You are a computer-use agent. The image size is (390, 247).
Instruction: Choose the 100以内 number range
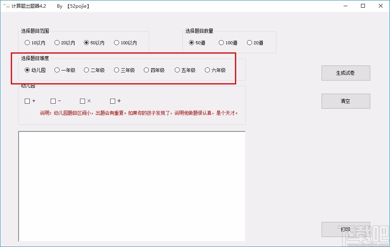click(x=116, y=43)
